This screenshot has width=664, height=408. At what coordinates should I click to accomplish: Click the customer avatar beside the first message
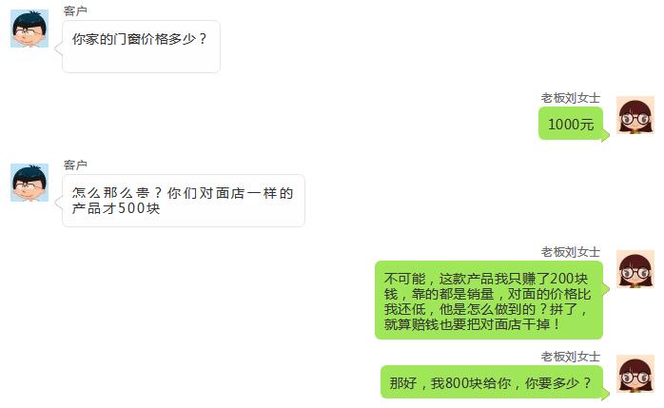tap(29, 29)
